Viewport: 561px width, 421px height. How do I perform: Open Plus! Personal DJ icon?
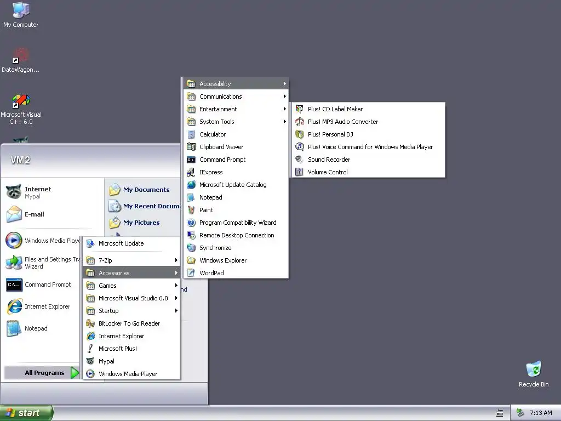pos(299,134)
